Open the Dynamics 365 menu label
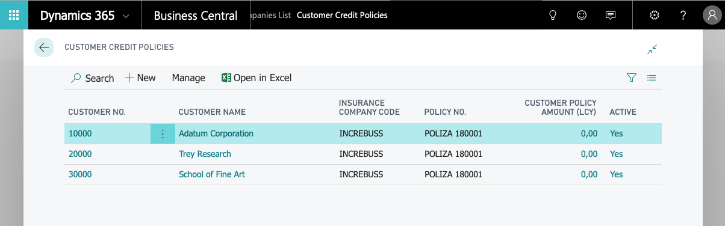725x226 pixels. (77, 16)
